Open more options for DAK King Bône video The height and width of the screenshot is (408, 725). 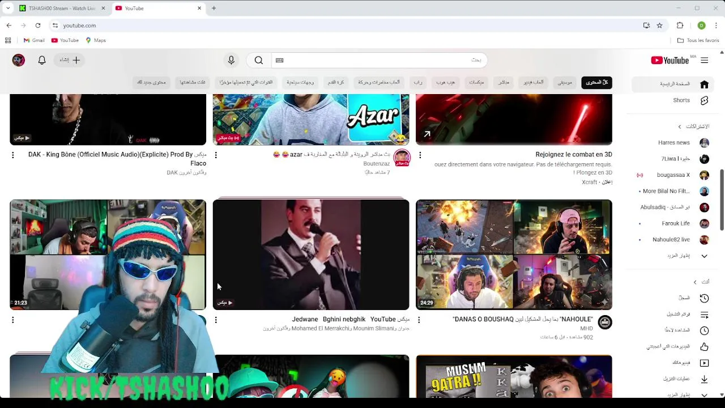[x=13, y=155]
